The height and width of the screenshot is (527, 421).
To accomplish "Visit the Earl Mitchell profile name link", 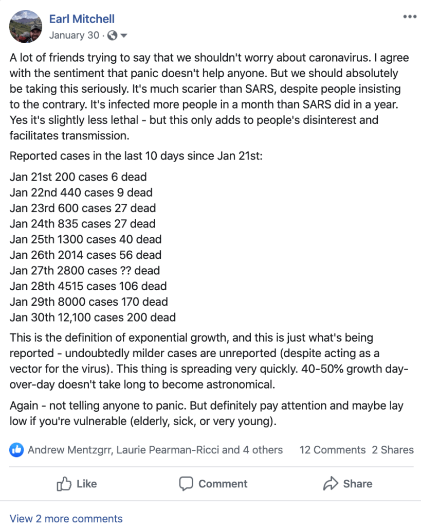I will point(82,19).
